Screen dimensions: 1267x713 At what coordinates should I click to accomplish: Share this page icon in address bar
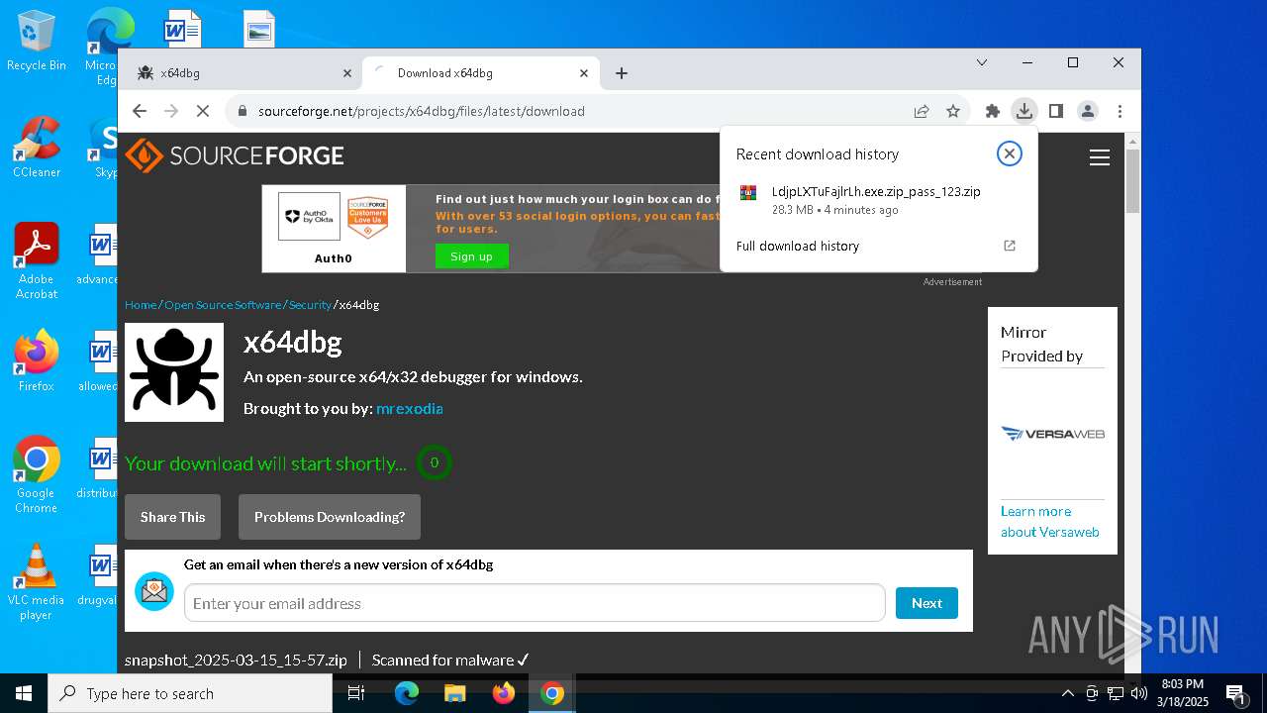coord(922,111)
